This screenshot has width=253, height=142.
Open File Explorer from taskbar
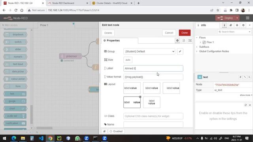tap(23, 138)
